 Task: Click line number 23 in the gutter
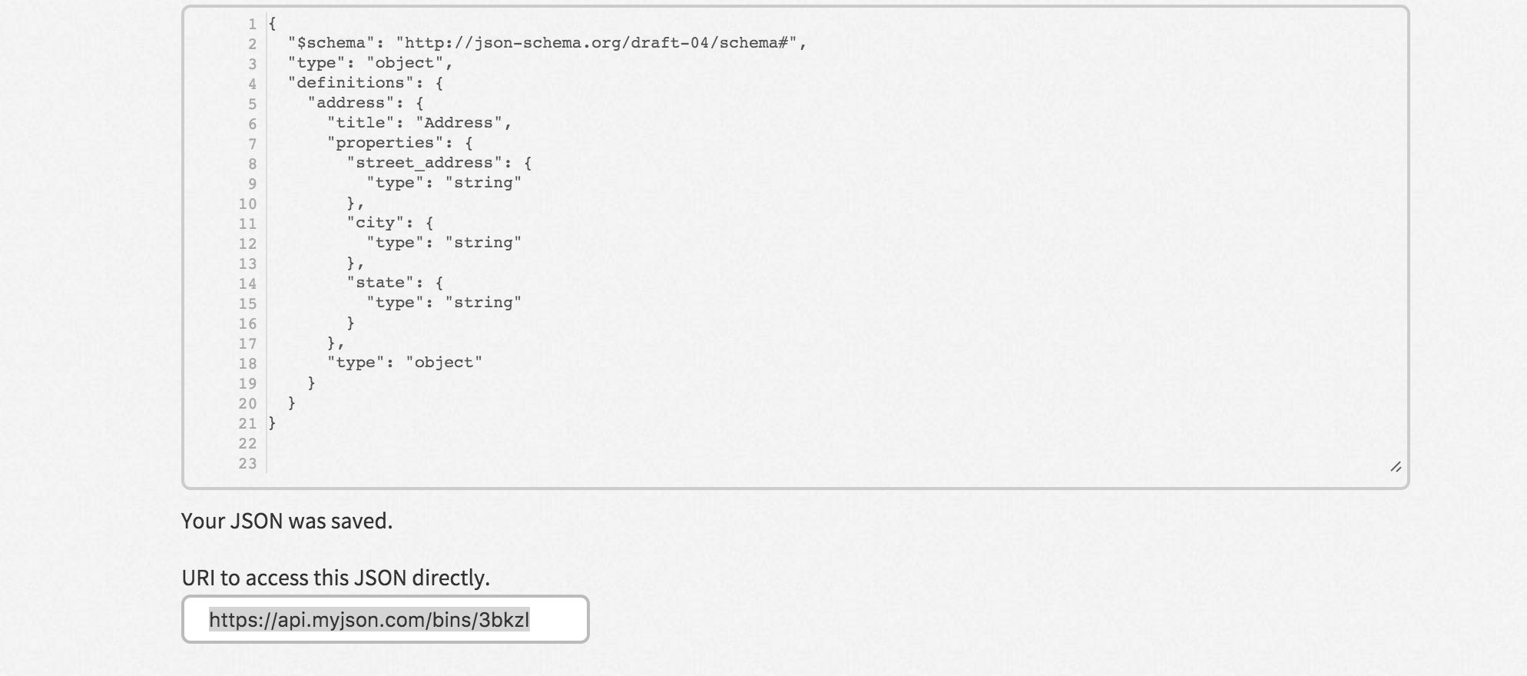pos(247,463)
